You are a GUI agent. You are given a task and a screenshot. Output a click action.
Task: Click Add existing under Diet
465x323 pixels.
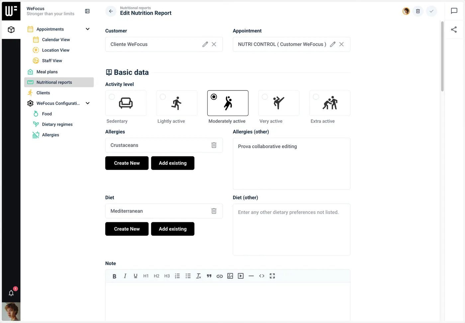pos(173,229)
